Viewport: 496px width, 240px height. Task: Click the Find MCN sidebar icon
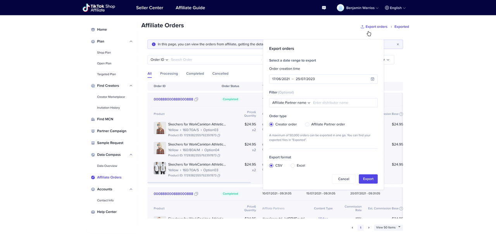[93, 119]
